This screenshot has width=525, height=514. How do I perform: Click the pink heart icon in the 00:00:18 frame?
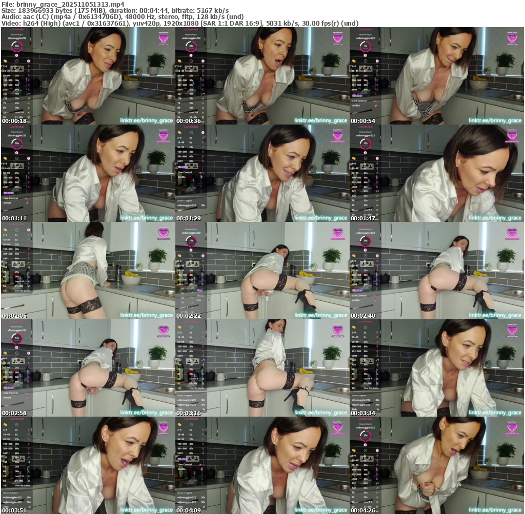[163, 37]
